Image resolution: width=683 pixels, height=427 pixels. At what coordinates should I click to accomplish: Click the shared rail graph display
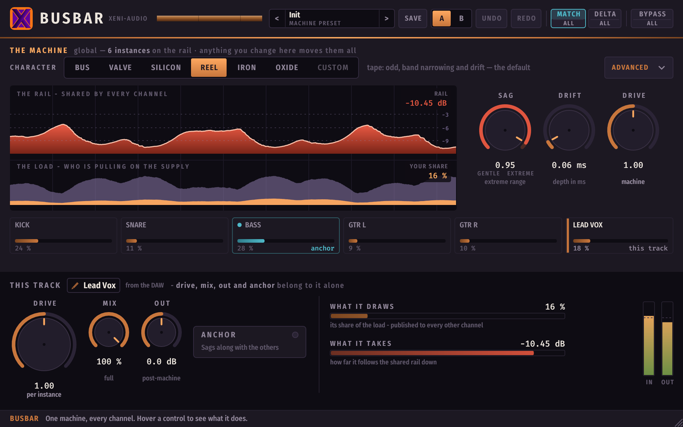pyautogui.click(x=233, y=123)
